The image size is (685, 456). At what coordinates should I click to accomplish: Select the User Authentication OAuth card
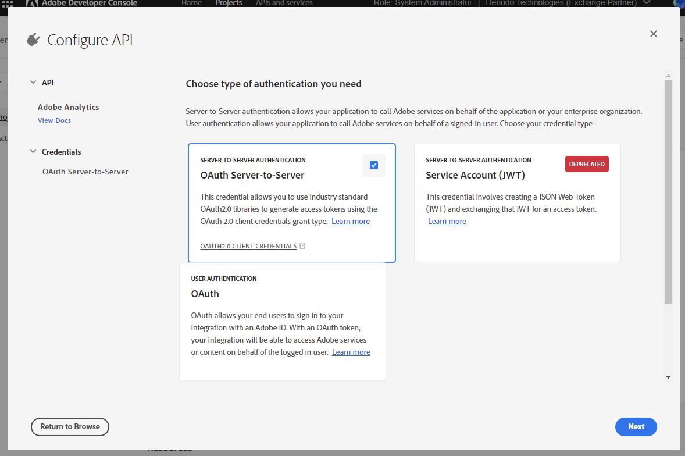click(x=282, y=322)
